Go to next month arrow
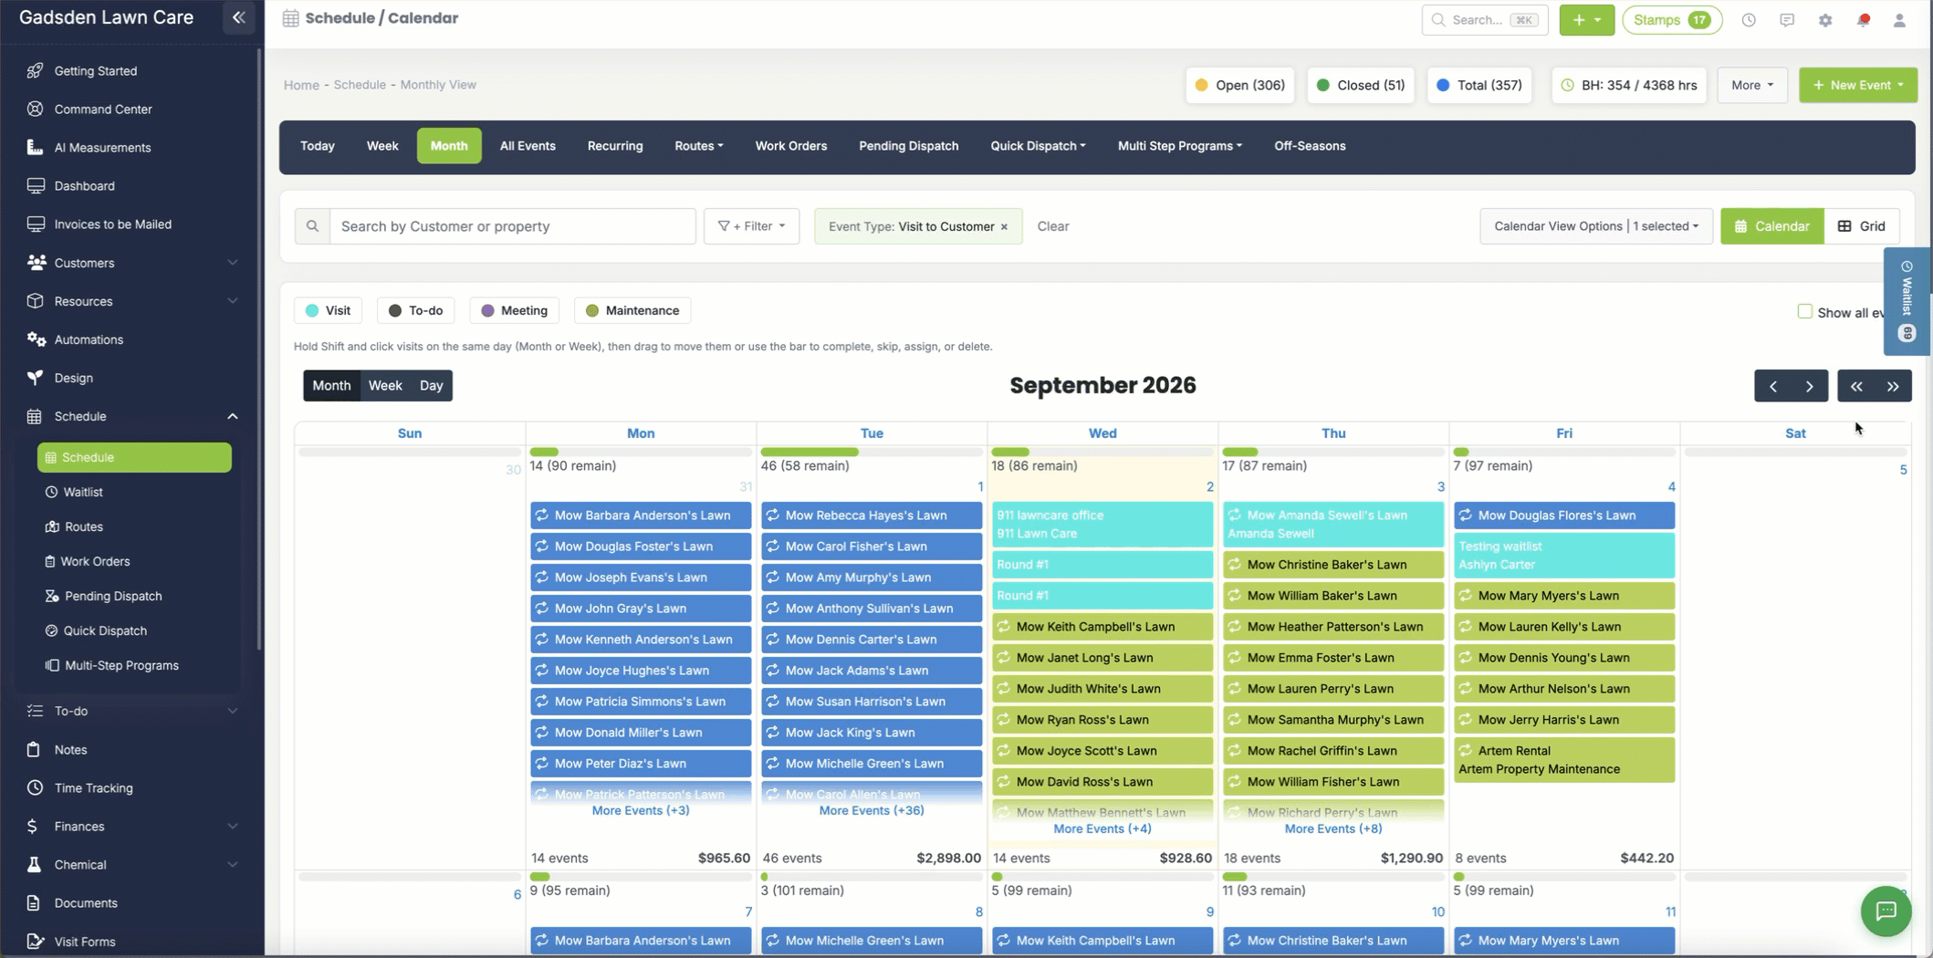This screenshot has width=1933, height=958. click(1809, 386)
